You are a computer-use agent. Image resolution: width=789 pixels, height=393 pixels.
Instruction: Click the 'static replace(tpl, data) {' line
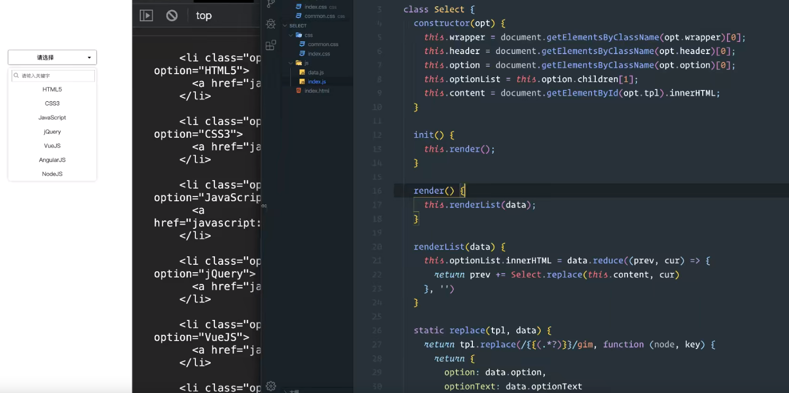coord(483,330)
